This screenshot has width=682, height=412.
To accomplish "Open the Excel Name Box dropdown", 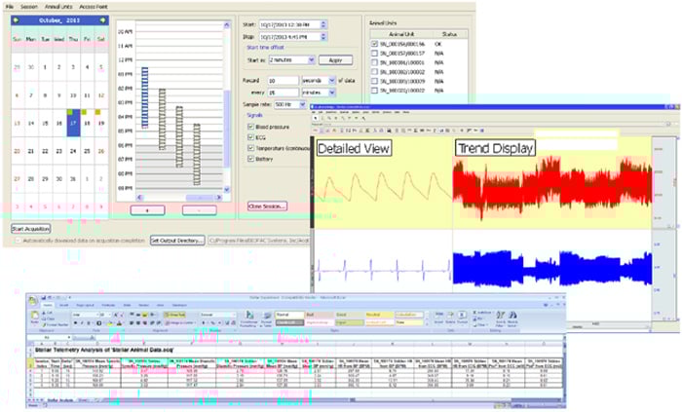I will click(69, 337).
